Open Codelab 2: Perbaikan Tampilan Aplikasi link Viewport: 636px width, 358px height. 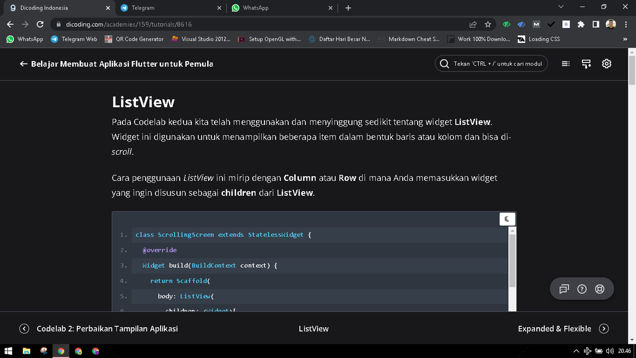tap(107, 328)
